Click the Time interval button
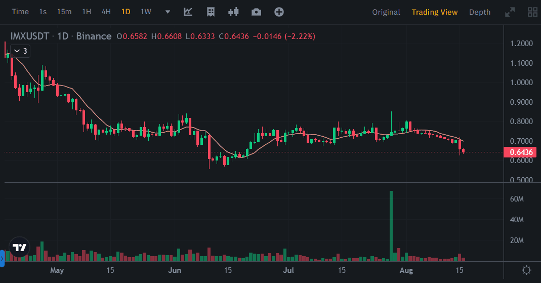The height and width of the screenshot is (283, 541). point(20,12)
